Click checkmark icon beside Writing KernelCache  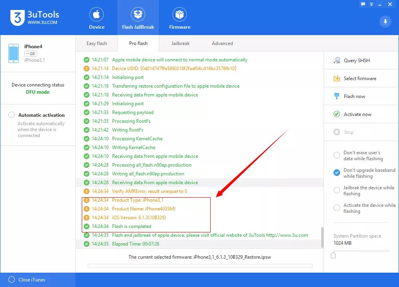pyautogui.click(x=87, y=147)
